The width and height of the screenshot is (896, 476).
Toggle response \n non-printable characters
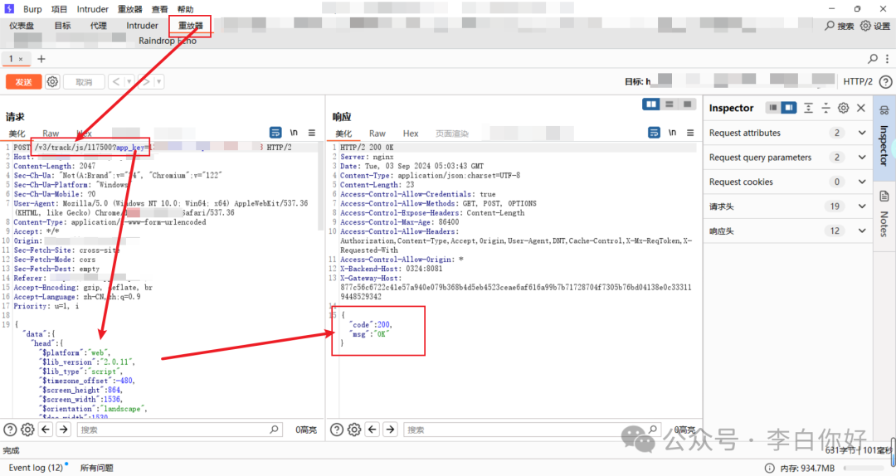pos(673,133)
